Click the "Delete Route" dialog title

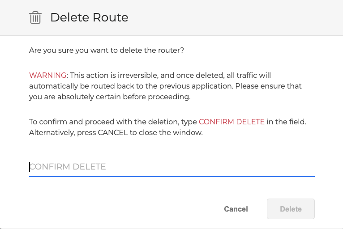pos(89,17)
